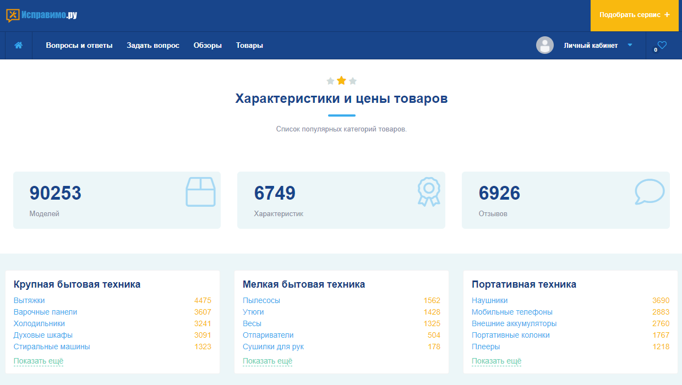
Task: Open Товары menu item
Action: pos(249,46)
